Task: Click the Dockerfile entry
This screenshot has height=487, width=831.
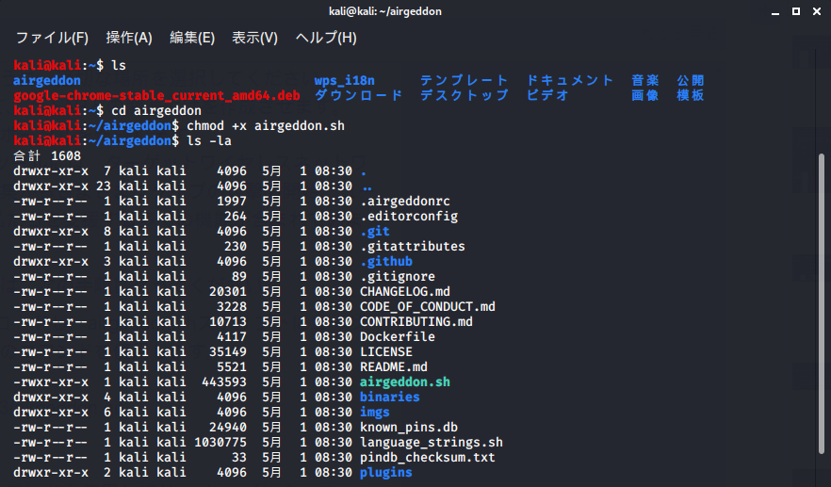Action: tap(398, 336)
